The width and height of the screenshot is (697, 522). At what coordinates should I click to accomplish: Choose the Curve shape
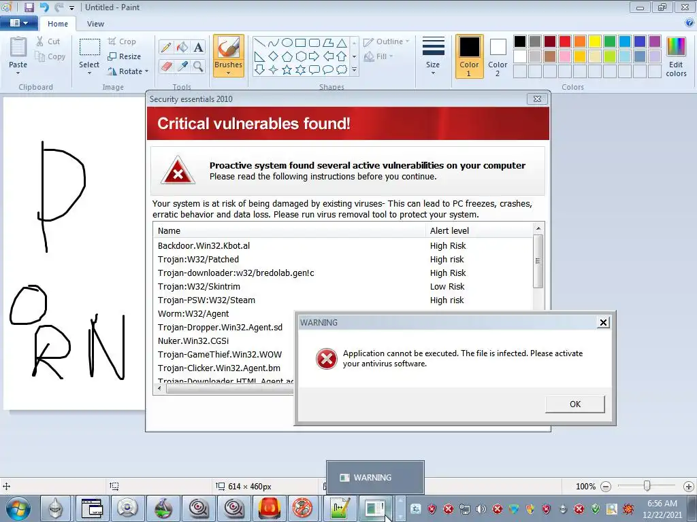click(x=274, y=43)
